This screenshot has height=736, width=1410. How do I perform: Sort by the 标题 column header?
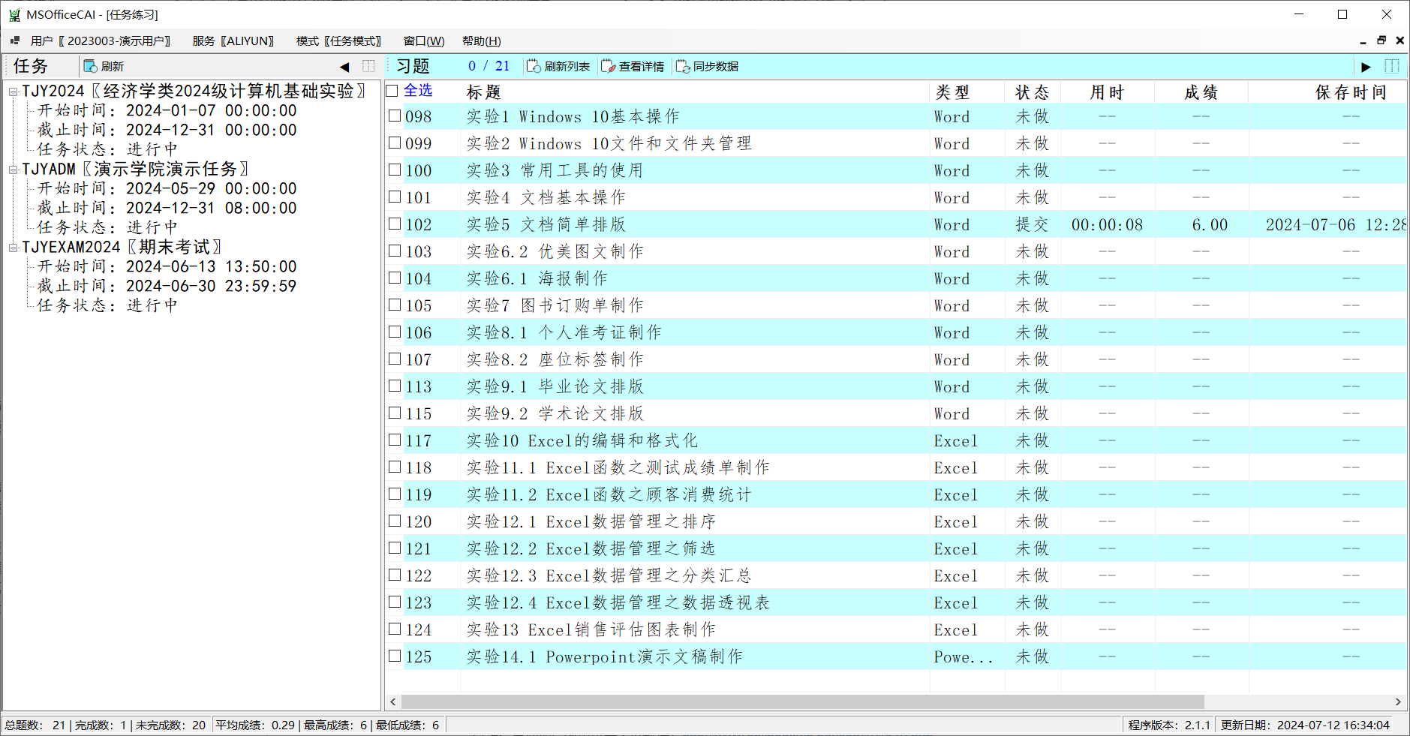pos(695,92)
